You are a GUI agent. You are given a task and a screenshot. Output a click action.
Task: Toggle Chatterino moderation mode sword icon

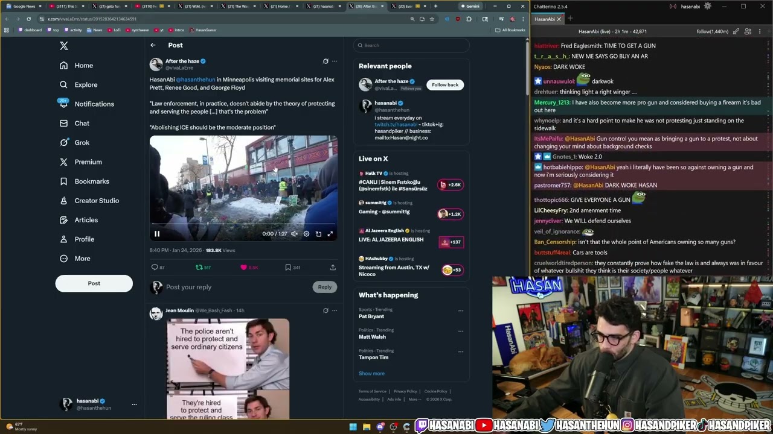coord(736,31)
